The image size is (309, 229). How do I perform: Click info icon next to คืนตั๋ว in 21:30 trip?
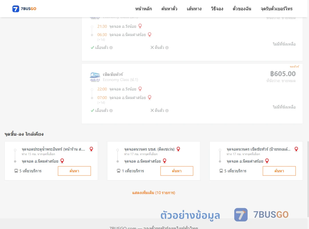click(x=167, y=48)
